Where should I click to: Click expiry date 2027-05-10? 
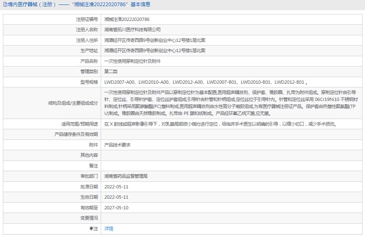pyautogui.click(x=116, y=208)
